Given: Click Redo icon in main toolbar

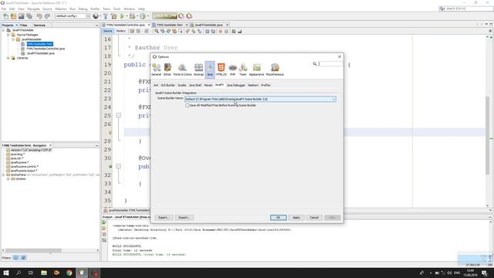Looking at the screenshot, I should coord(47,16).
